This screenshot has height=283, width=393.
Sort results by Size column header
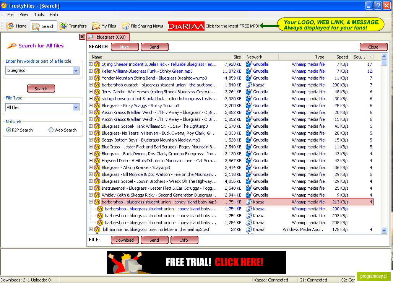231,57
